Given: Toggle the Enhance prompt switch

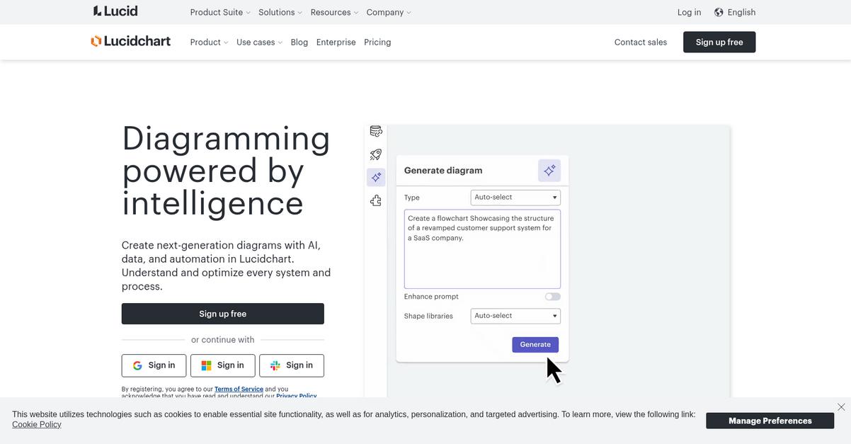Looking at the screenshot, I should pyautogui.click(x=552, y=297).
